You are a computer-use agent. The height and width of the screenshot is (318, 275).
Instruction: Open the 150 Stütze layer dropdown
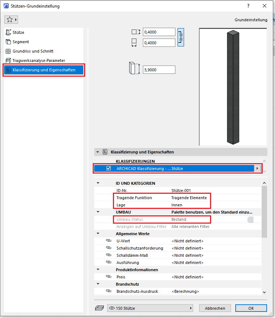pos(150,308)
